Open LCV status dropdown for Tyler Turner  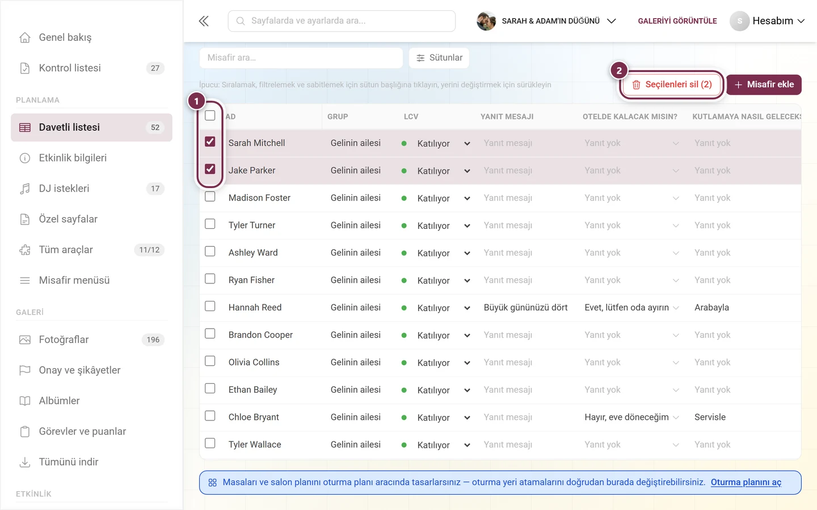point(467,226)
